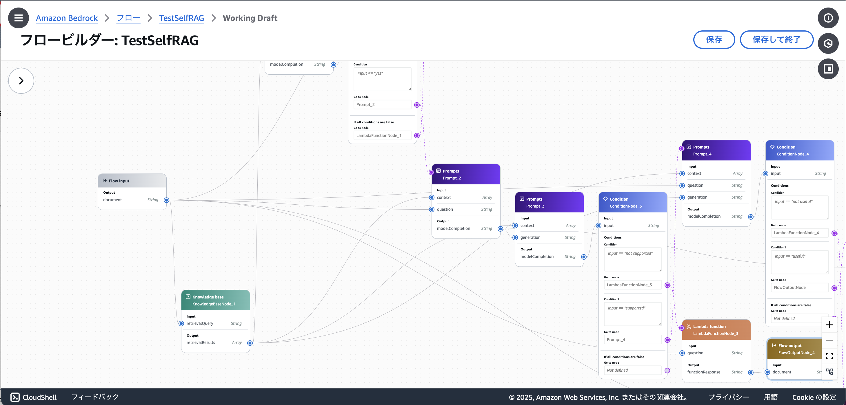
Task: Click the LambdaFunctionNode_4 go-to-node field
Action: pyautogui.click(x=799, y=233)
